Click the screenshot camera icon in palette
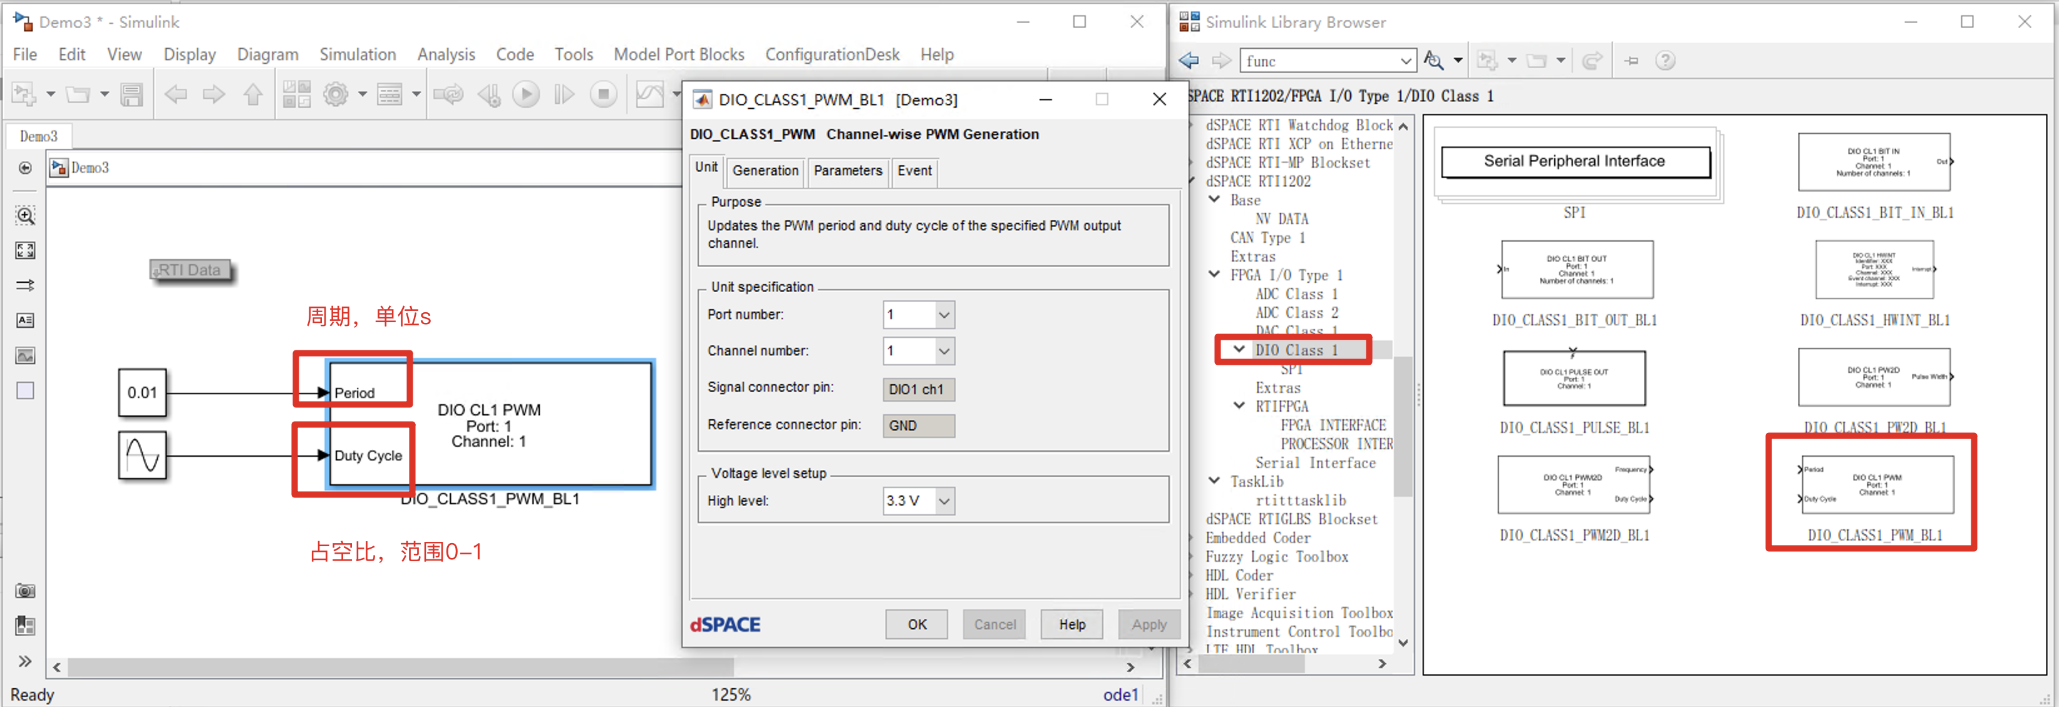The height and width of the screenshot is (707, 2059). pyautogui.click(x=26, y=591)
